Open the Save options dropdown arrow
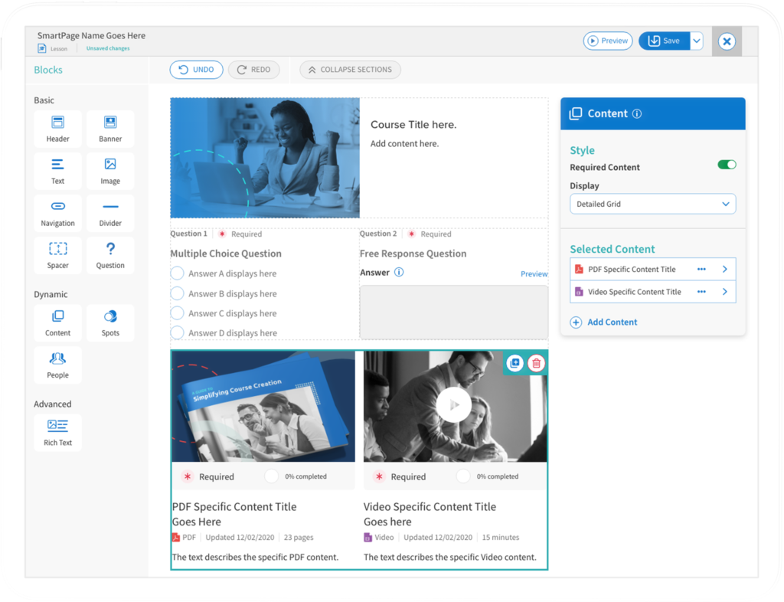 pyautogui.click(x=697, y=41)
